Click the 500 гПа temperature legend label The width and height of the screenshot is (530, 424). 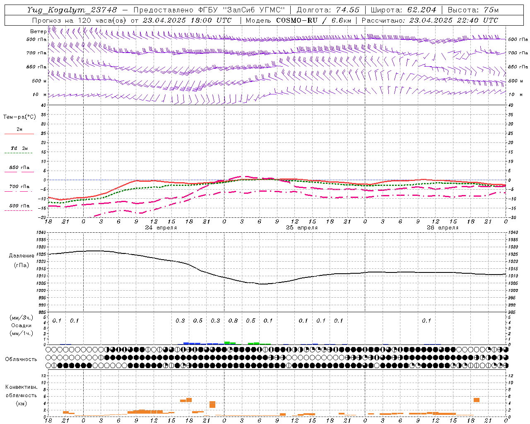pos(19,205)
